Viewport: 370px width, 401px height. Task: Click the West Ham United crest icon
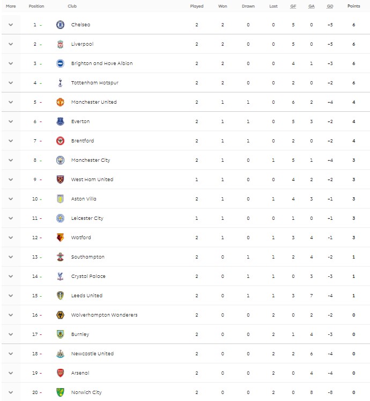point(60,180)
